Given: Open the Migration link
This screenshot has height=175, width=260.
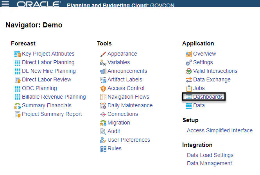Looking at the screenshot, I should [x=119, y=123].
